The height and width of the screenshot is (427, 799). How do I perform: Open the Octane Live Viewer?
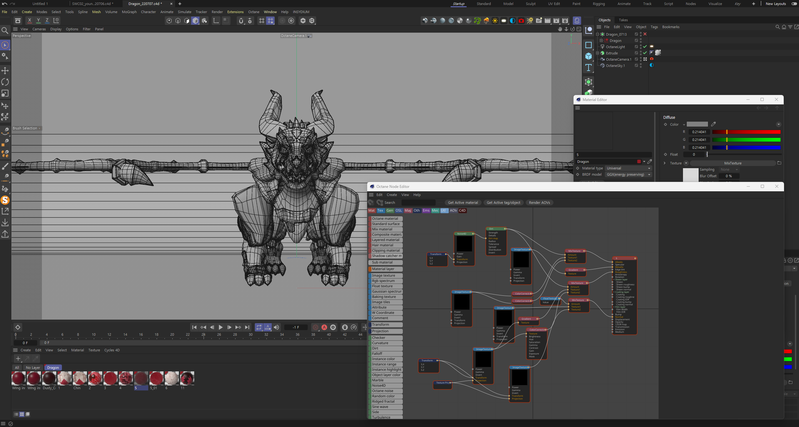coord(577,21)
